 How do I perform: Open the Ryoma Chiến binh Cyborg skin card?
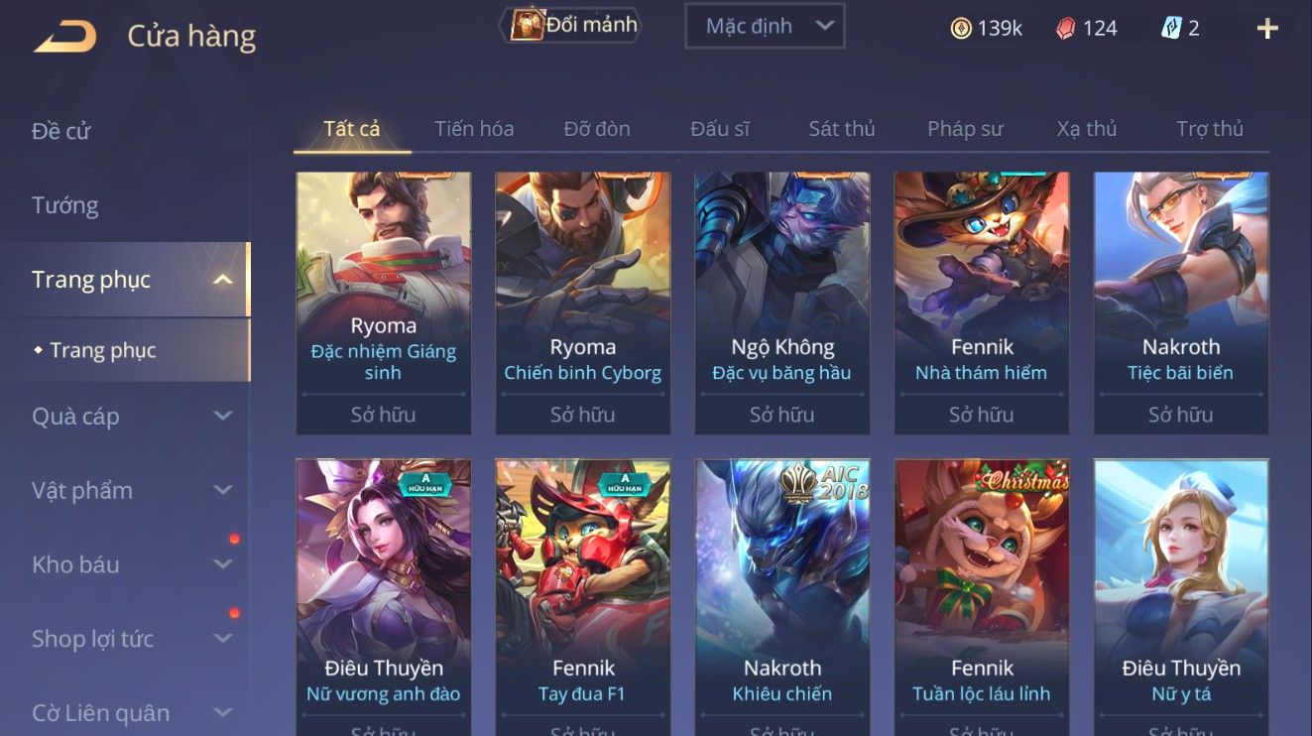[583, 303]
